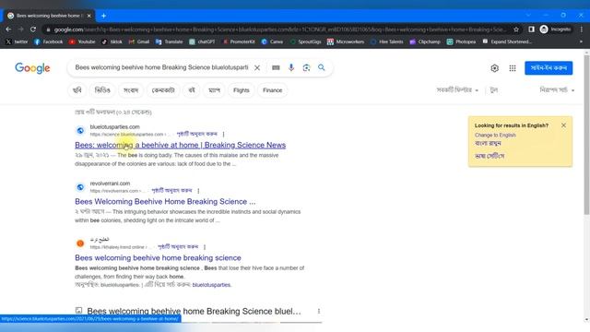Select the Flights filter chip
Viewport: 590px width, 332px height.
[x=242, y=90]
